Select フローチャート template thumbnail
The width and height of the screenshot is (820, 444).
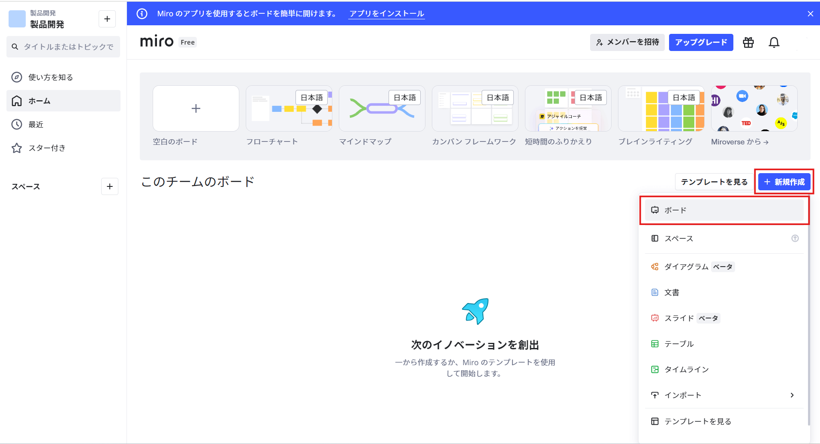pyautogui.click(x=289, y=108)
